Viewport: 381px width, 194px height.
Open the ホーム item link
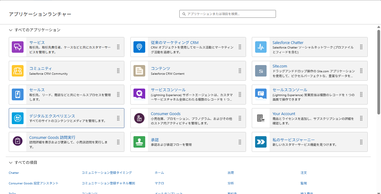click(159, 173)
